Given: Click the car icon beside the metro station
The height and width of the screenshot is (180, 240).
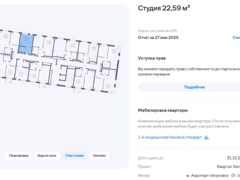Looking at the screenshot, I should (x=233, y=175).
